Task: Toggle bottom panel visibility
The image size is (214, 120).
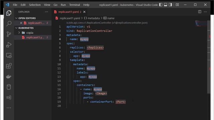Action: (x=166, y=5)
